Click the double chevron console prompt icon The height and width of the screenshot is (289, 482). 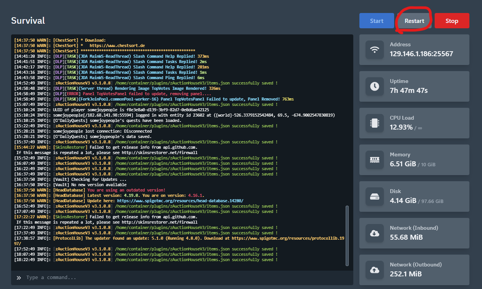point(19,278)
